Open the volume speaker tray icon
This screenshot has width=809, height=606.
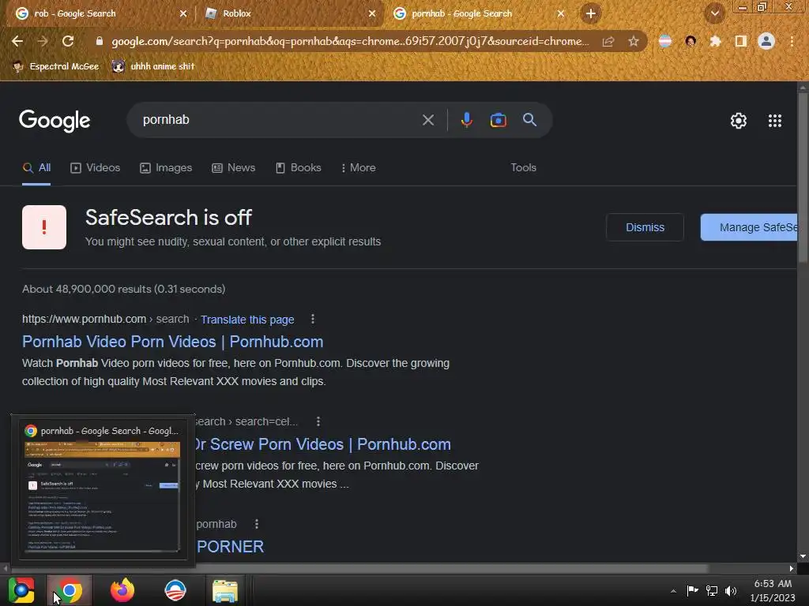[731, 590]
